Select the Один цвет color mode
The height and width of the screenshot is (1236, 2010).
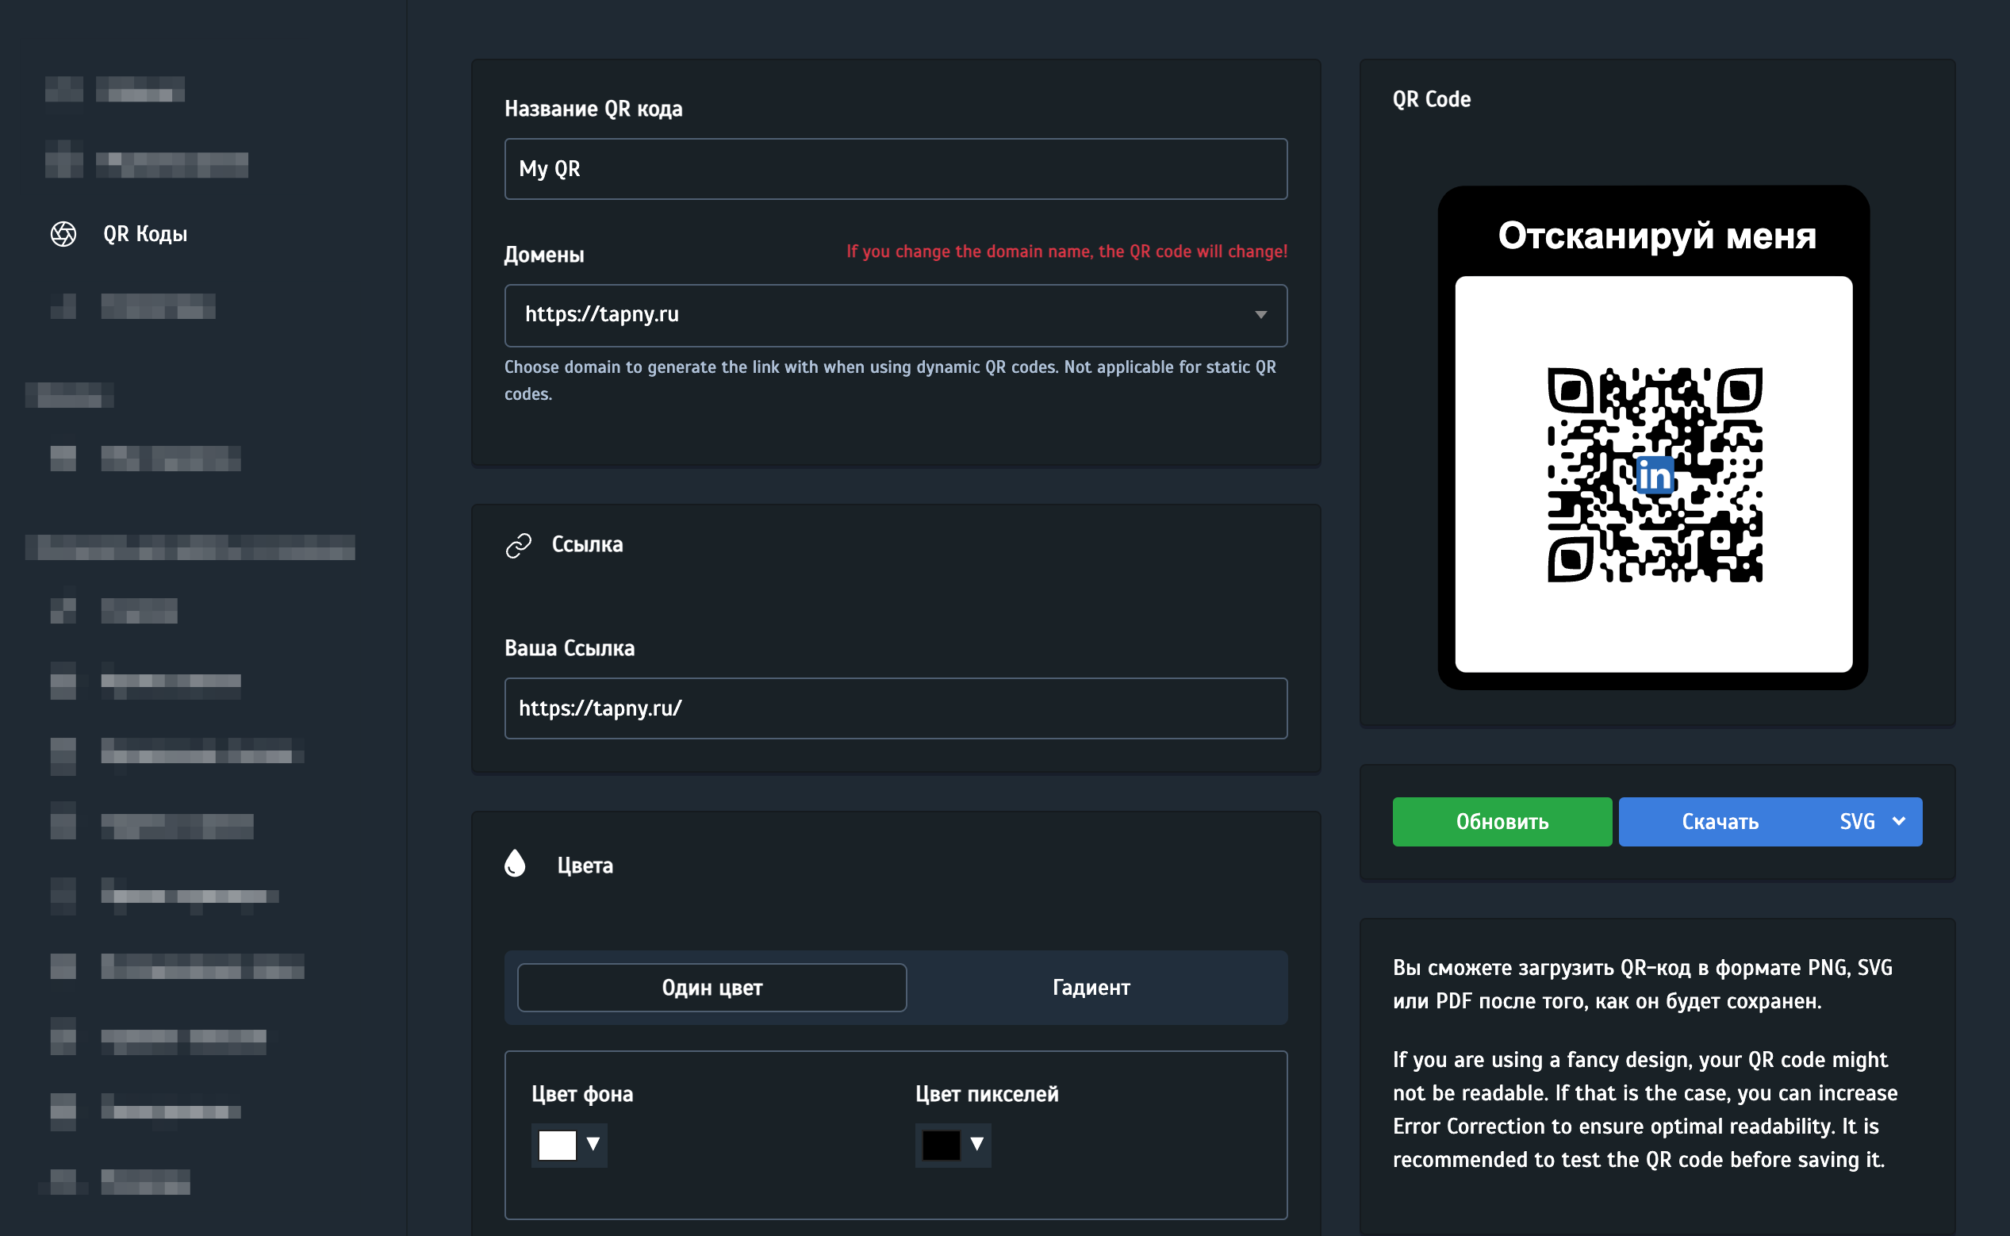tap(712, 988)
